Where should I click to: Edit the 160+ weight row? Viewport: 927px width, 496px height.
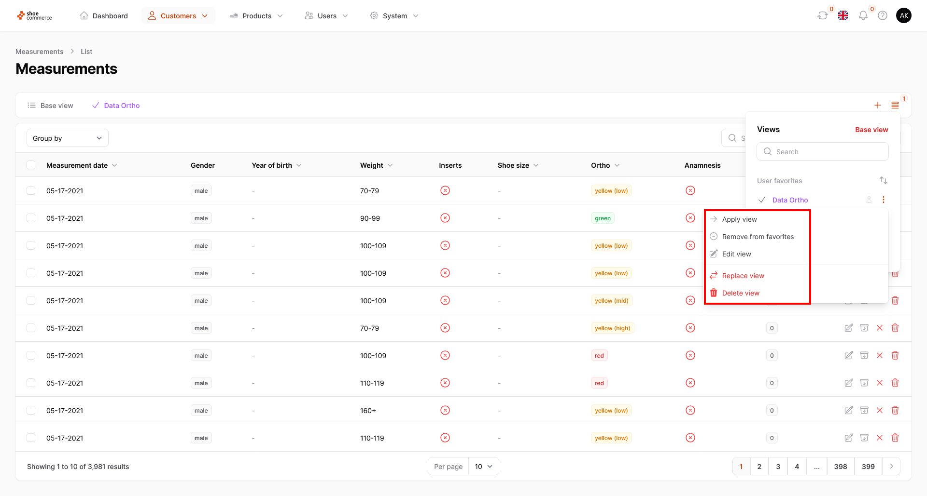coord(848,410)
